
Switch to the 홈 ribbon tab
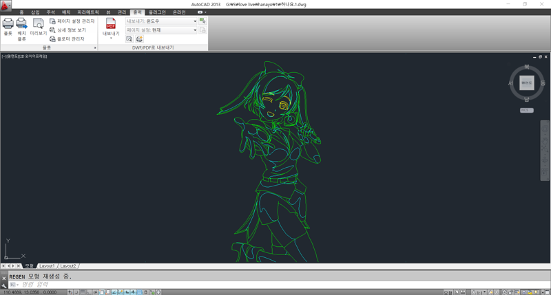click(x=22, y=12)
